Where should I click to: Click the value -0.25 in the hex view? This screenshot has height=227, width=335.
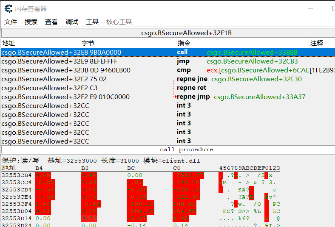pos(45,183)
